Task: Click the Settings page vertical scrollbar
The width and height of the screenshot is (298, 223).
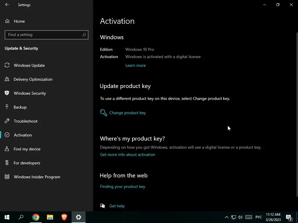Action: tap(297, 115)
